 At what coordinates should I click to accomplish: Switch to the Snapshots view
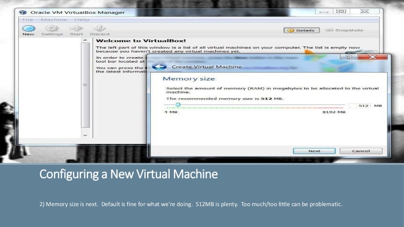(344, 30)
